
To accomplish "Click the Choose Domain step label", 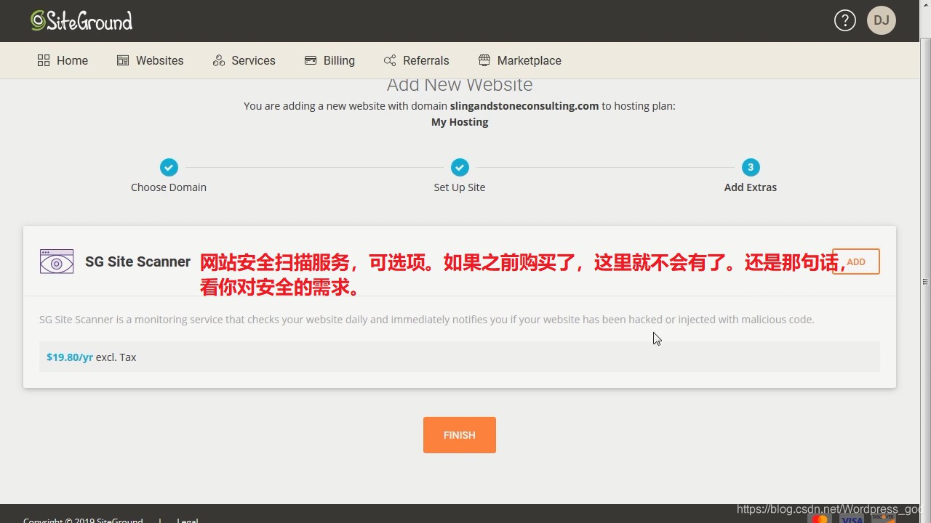I will pos(169,187).
